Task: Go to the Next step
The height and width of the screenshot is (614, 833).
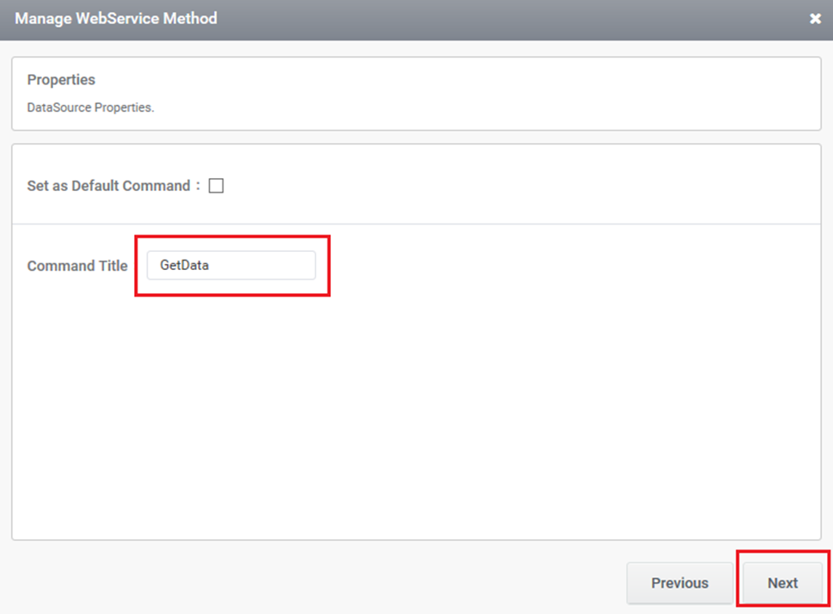Action: (x=782, y=583)
